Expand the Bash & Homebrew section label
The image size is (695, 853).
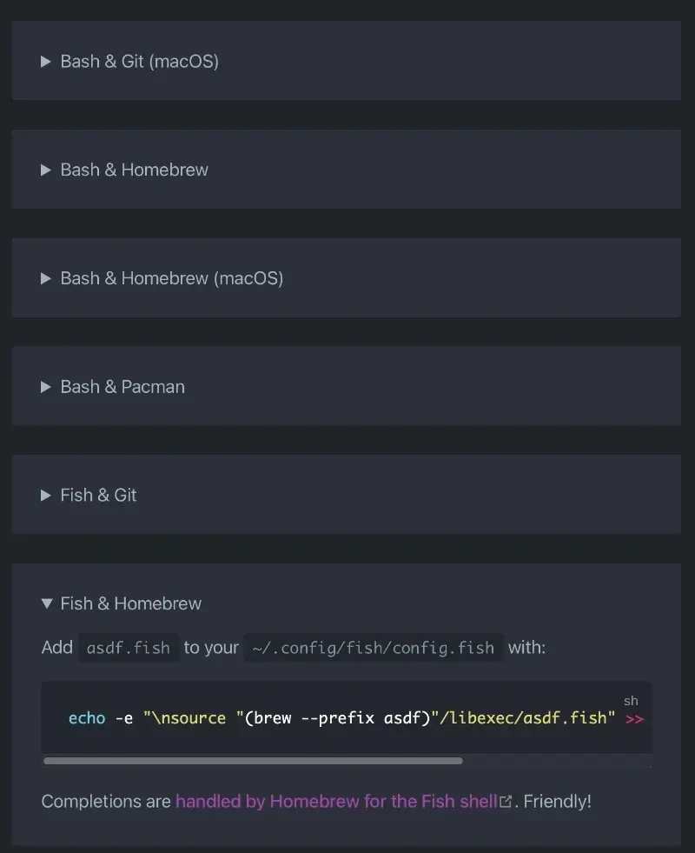pos(134,170)
